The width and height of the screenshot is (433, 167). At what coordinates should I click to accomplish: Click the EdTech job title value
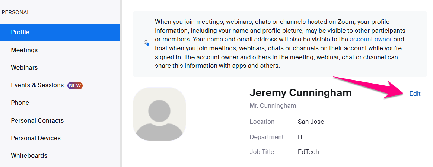(308, 152)
